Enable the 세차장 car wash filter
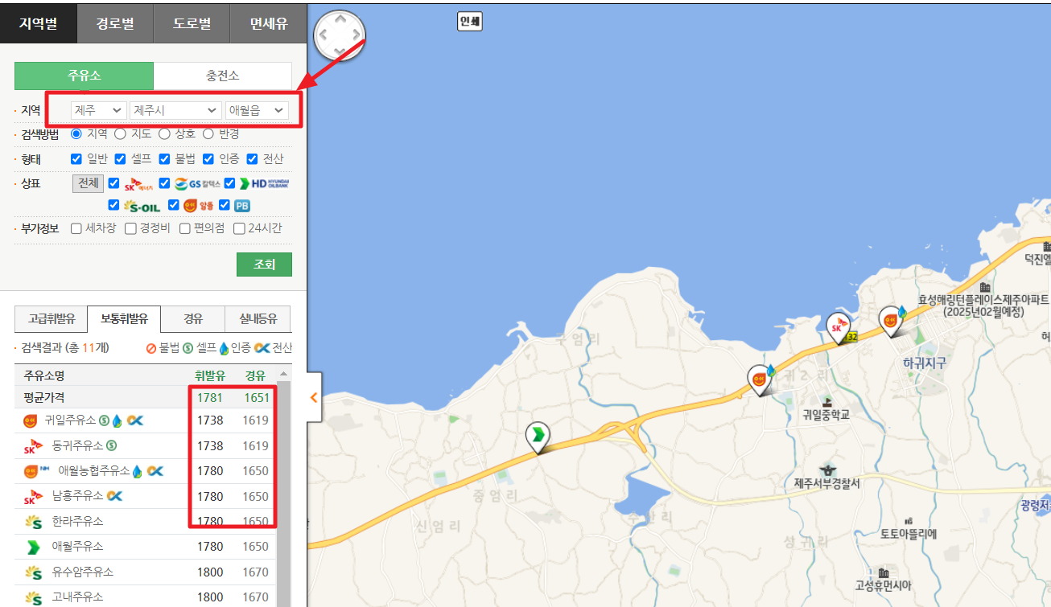The image size is (1051, 607). pos(76,228)
